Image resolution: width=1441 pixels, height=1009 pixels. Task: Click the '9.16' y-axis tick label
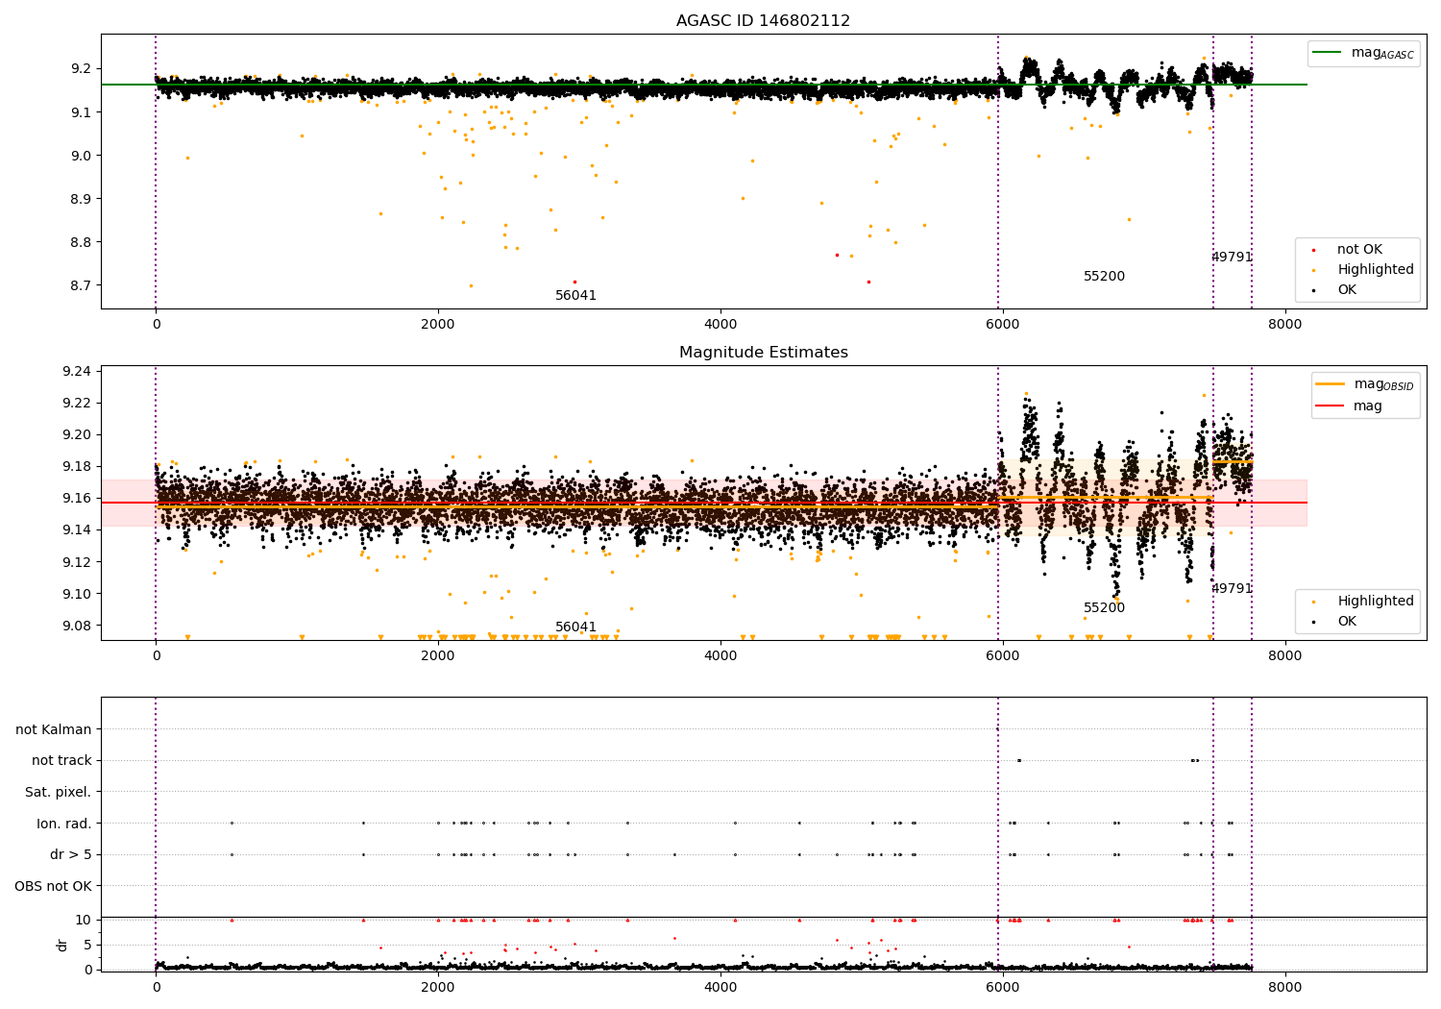[77, 499]
